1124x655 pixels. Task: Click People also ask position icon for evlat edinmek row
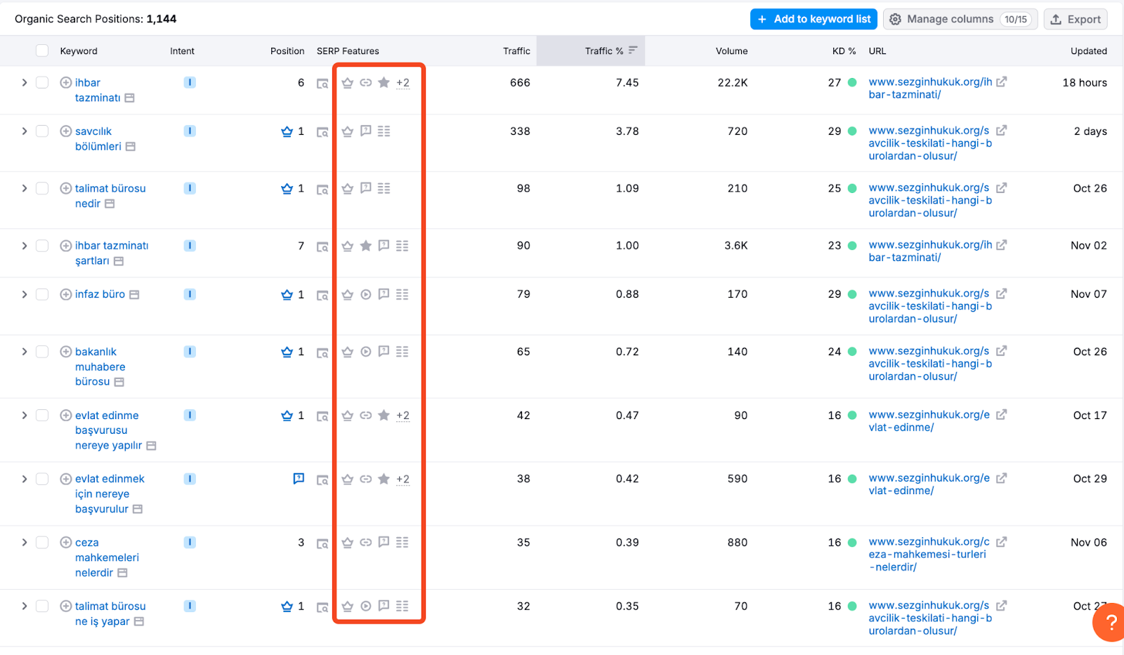(299, 479)
